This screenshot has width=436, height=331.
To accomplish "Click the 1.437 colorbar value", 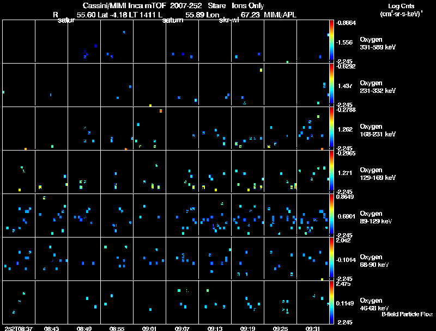I will coord(345,86).
